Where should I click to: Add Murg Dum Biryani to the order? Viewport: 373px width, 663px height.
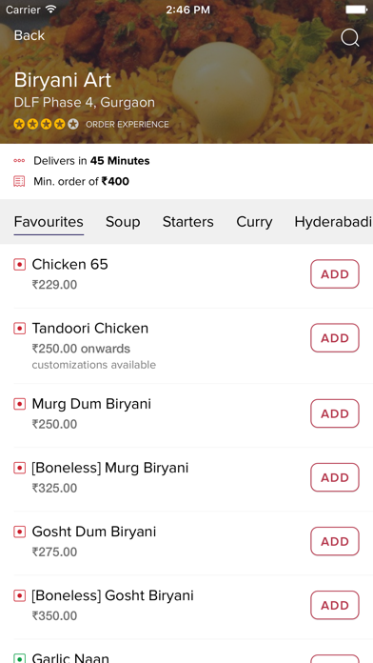pos(335,413)
